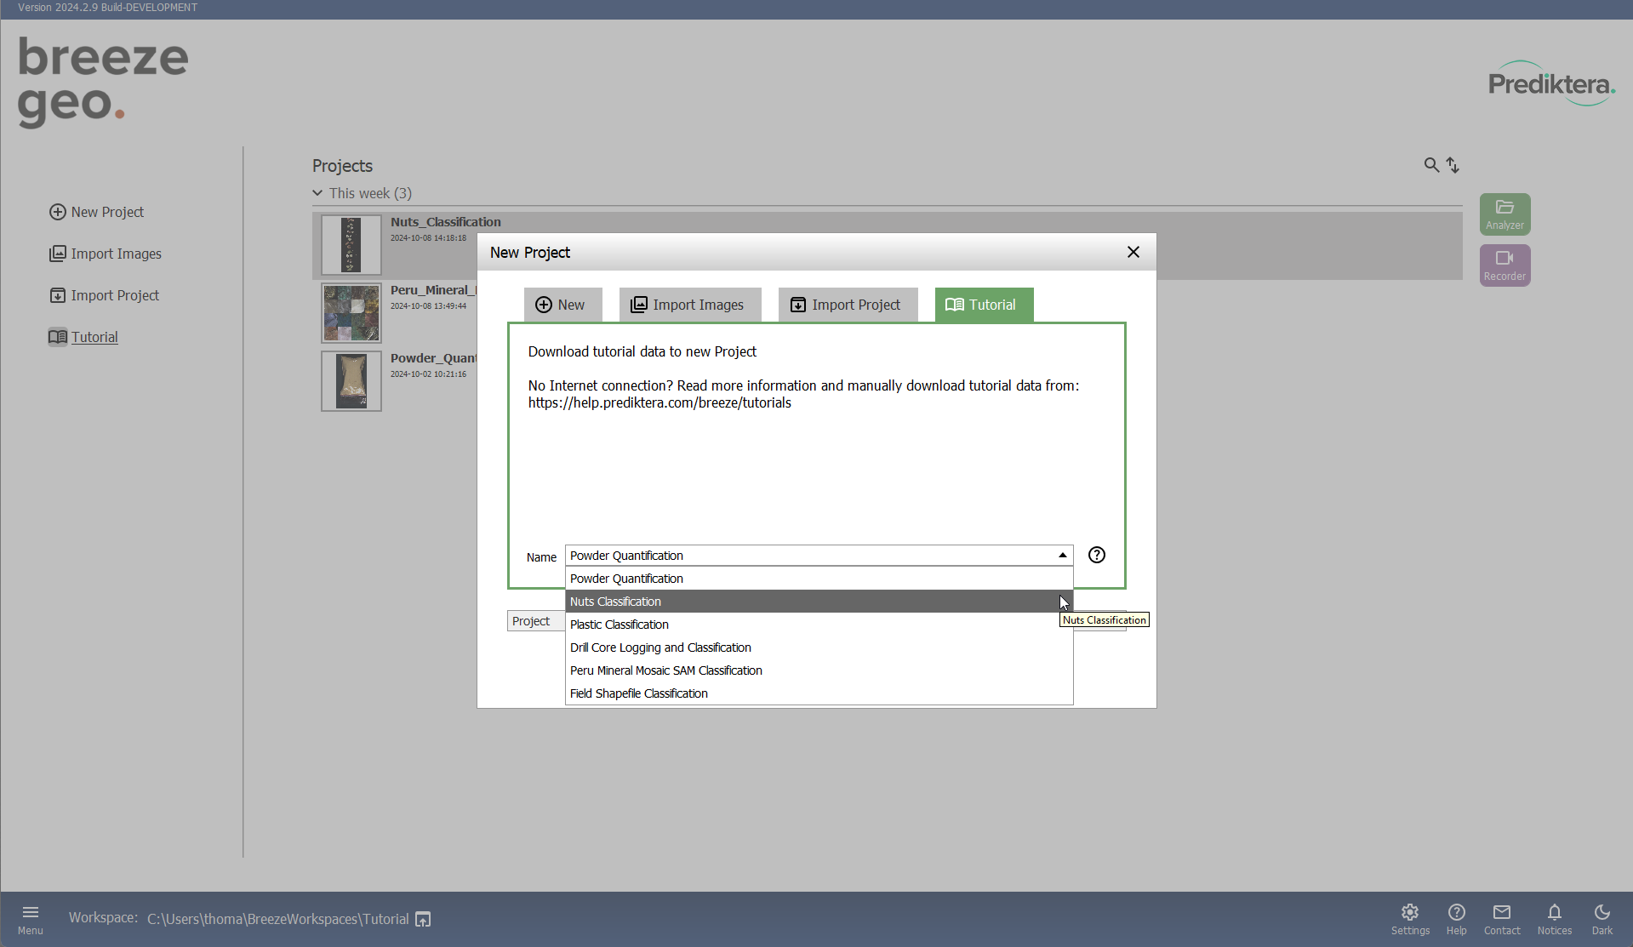Click the help question mark beside Name
The image size is (1633, 947).
point(1096,555)
